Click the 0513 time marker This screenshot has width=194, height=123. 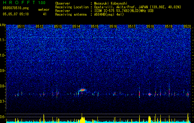58,26
